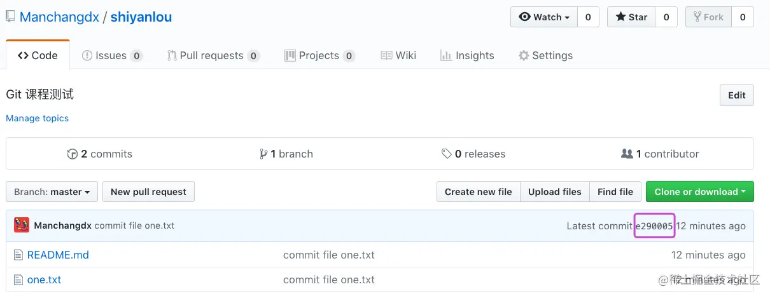The height and width of the screenshot is (296, 770).
Task: Click the contributors people icon
Action: coord(627,154)
